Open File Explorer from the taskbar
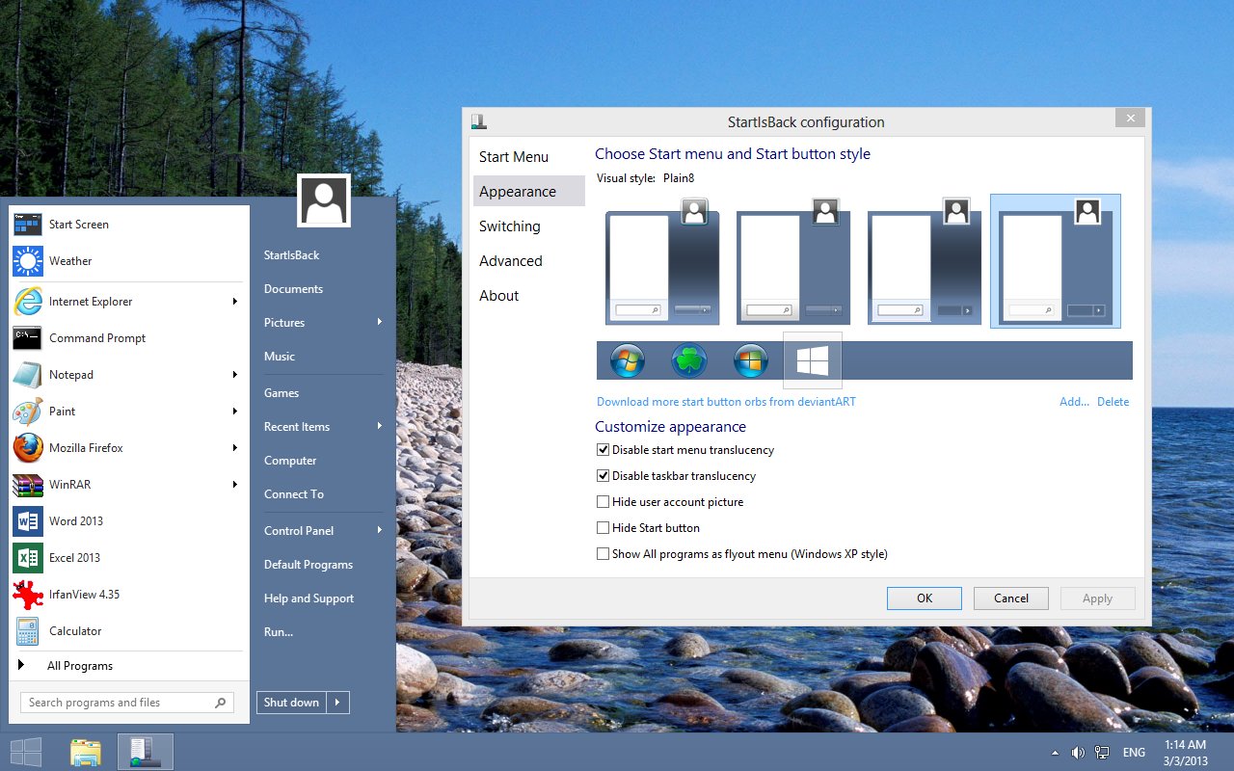Viewport: 1234px width, 771px height. click(x=85, y=751)
